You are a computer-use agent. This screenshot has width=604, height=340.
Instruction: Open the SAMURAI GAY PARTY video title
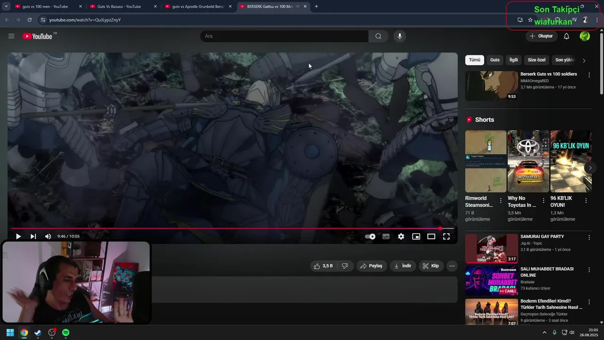[x=542, y=237]
